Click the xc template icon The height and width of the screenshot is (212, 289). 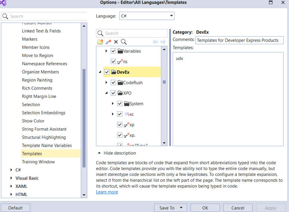(127, 114)
